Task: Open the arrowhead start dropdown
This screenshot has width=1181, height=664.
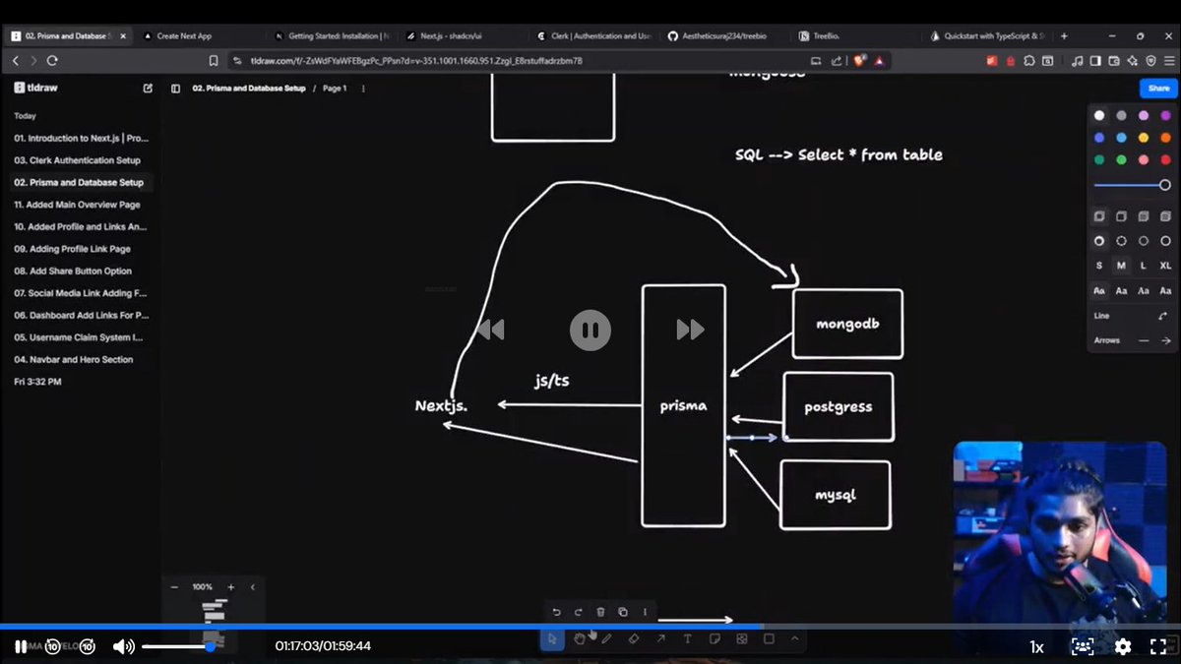Action: click(x=1143, y=340)
